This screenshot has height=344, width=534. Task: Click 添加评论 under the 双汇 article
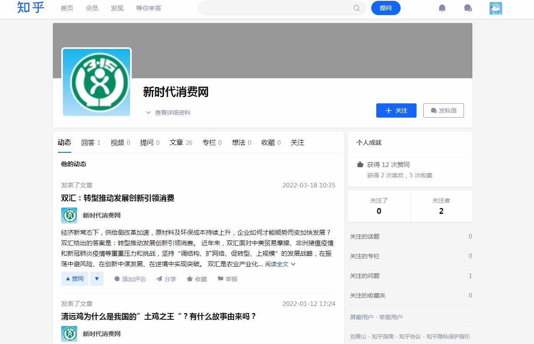point(130,279)
